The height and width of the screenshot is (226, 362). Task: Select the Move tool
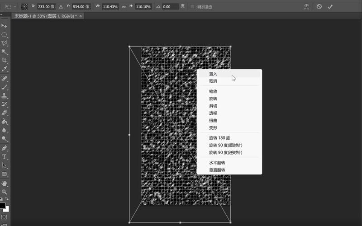click(4, 25)
